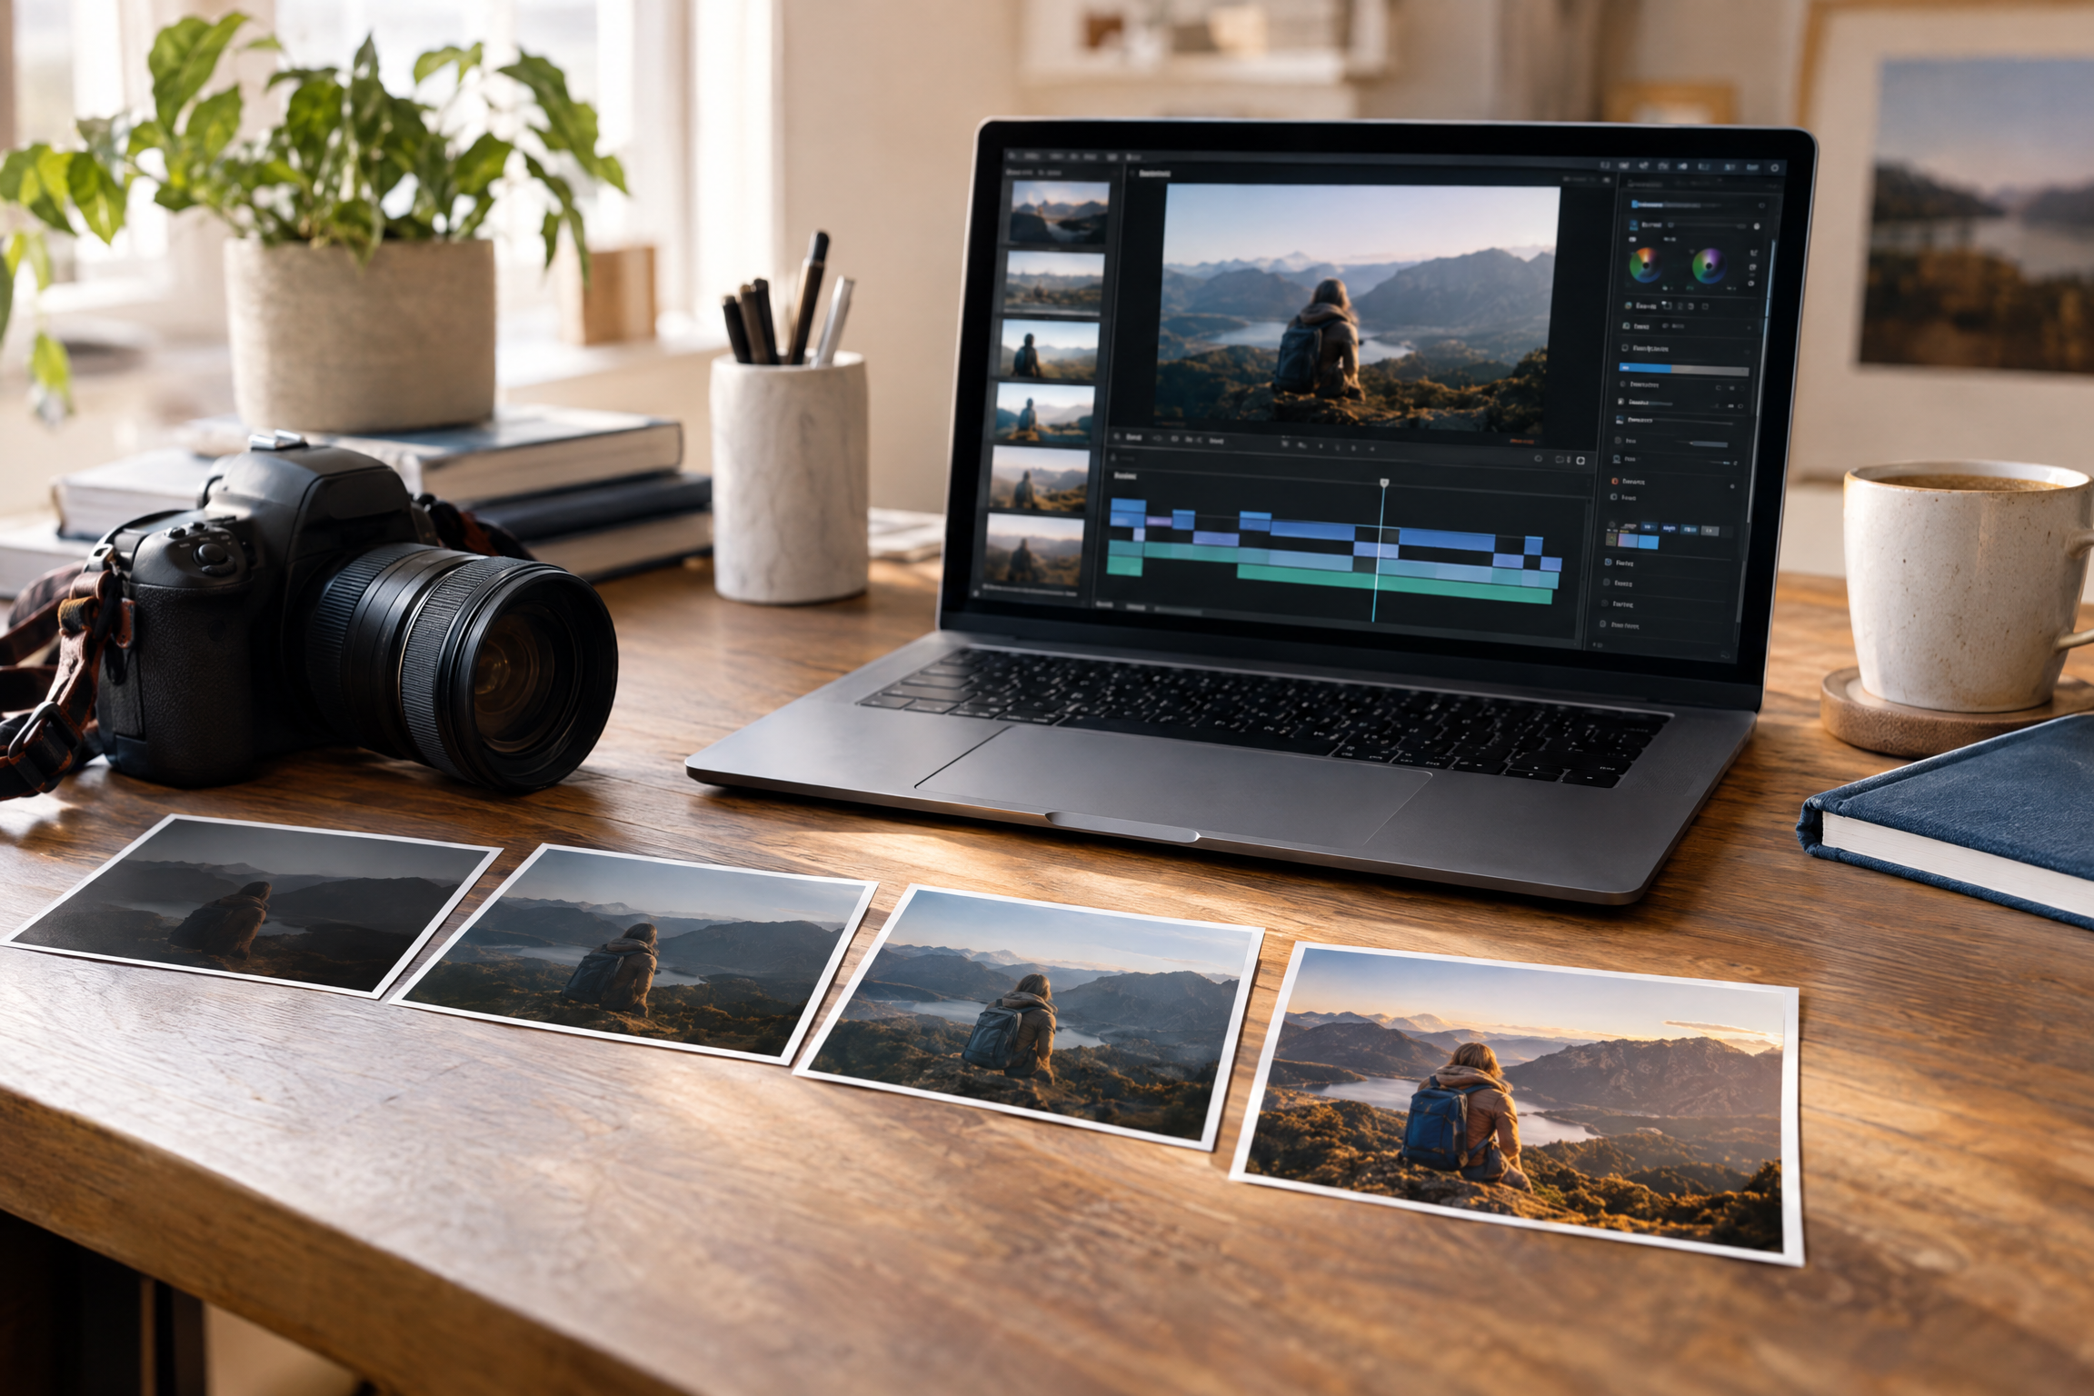This screenshot has height=1396, width=2094.
Task: Click the right purple-toned color wheel
Action: pyautogui.click(x=1709, y=265)
